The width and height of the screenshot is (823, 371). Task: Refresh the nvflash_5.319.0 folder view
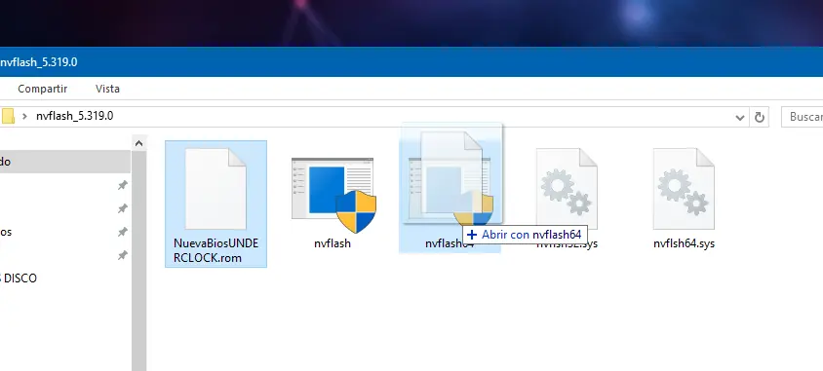(760, 118)
